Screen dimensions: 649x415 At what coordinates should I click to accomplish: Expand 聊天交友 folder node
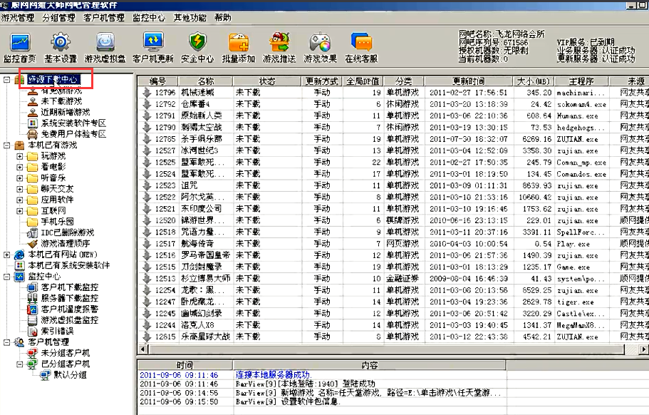[19, 189]
